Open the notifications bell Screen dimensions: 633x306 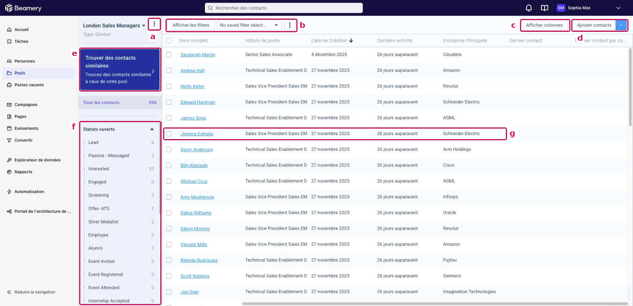(528, 8)
